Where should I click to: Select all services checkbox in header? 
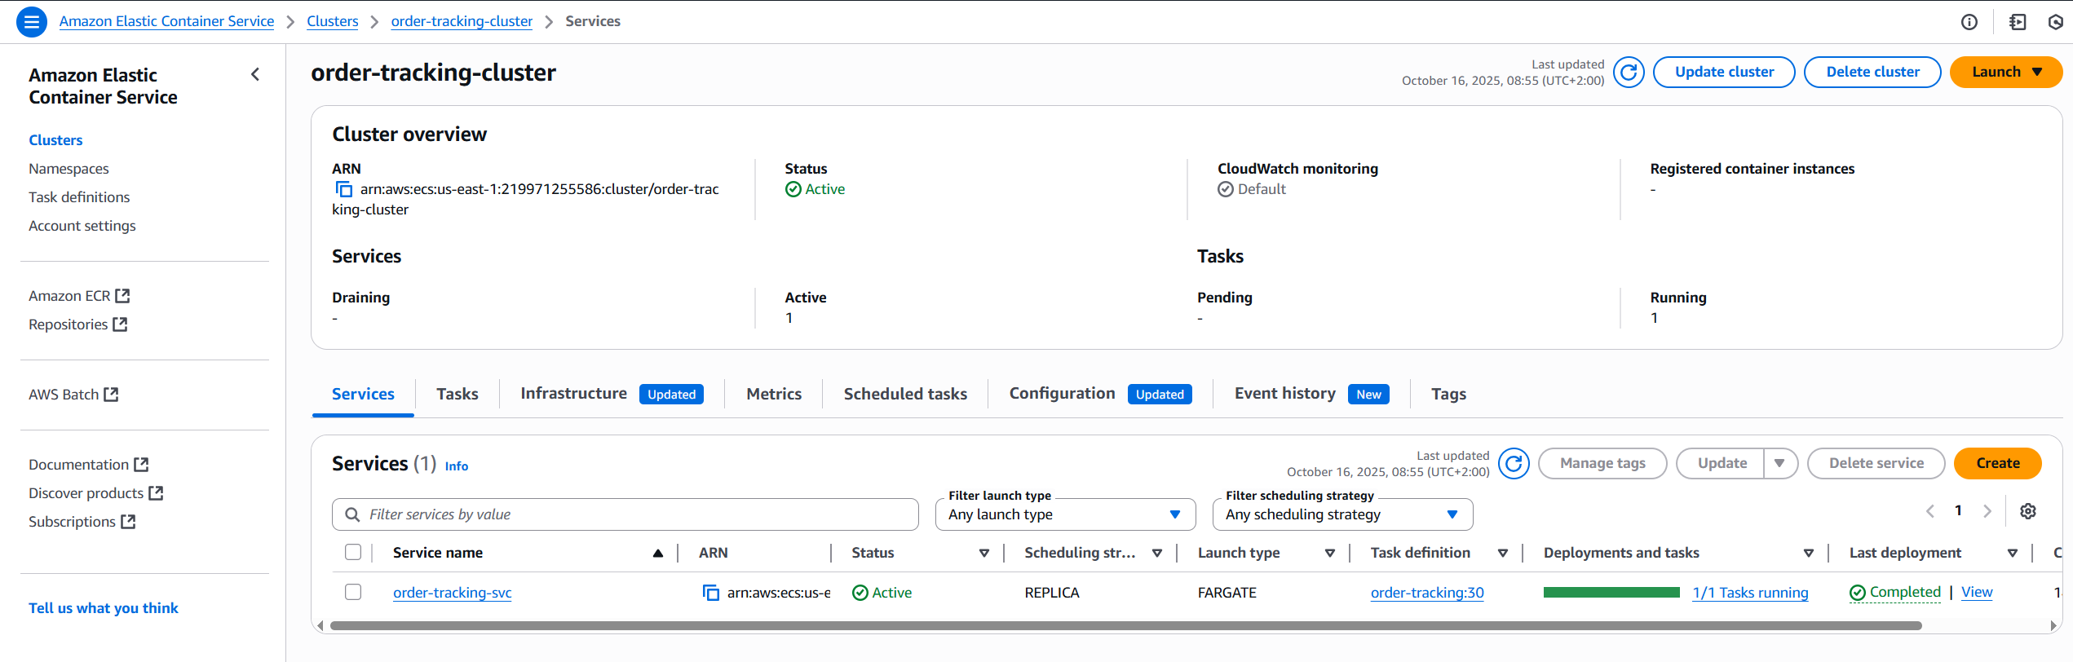click(x=353, y=553)
